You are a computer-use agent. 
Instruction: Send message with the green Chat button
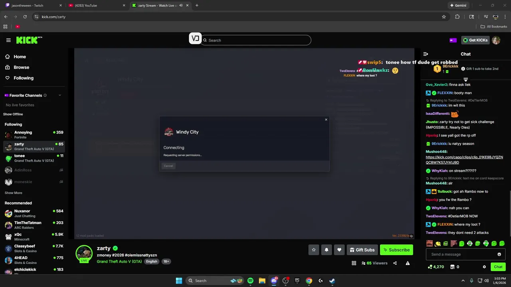[x=498, y=267]
